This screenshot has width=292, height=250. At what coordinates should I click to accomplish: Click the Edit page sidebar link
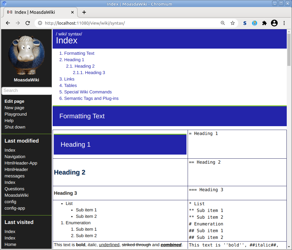click(x=14, y=101)
